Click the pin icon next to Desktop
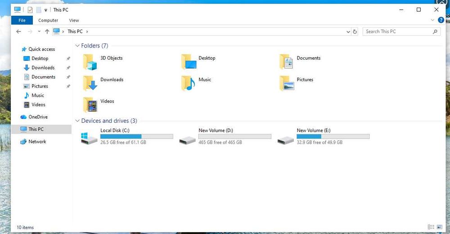450x234 pixels. click(x=68, y=59)
